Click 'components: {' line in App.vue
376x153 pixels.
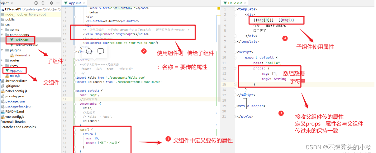pyautogui.click(x=90, y=104)
